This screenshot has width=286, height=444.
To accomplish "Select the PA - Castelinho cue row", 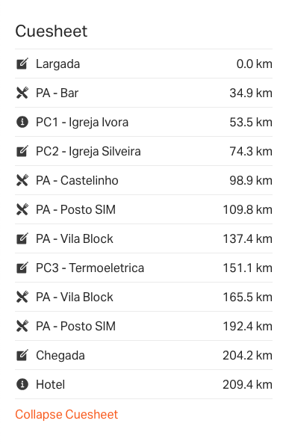I will 143,180.
